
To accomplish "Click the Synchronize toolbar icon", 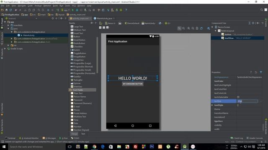I will click(x=11, y=10).
